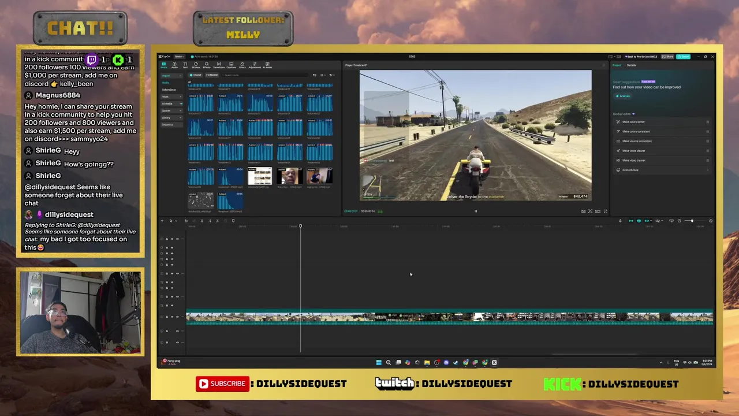Screen dimensions: 739x416
Task: Expand the Import section in the sidebar
Action: coord(171,76)
